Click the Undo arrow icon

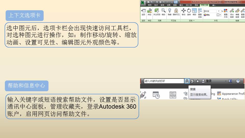click(x=164, y=2)
